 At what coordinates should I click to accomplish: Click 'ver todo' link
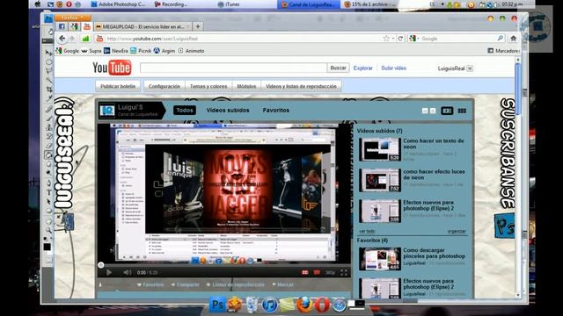coord(368,231)
